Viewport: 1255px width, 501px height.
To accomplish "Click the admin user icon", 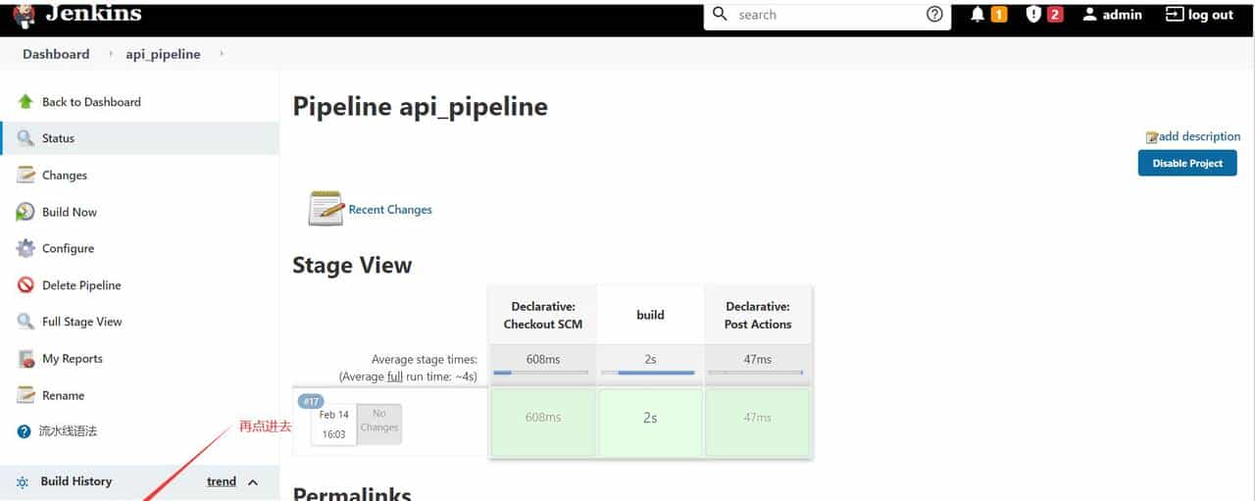I will tap(1089, 15).
